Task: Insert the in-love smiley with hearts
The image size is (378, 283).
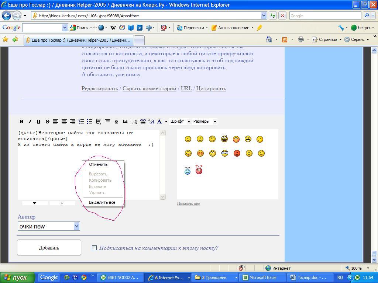Action: (199, 170)
